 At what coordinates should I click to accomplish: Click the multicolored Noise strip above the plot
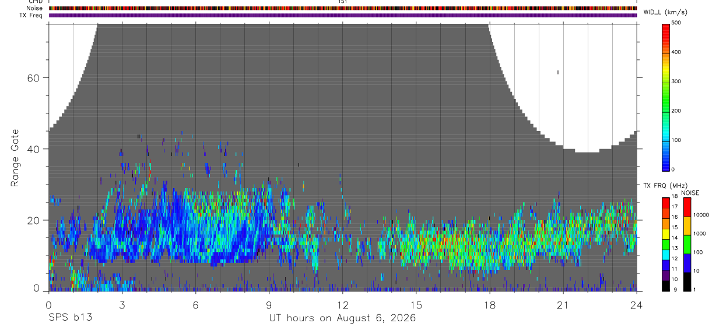343,8
